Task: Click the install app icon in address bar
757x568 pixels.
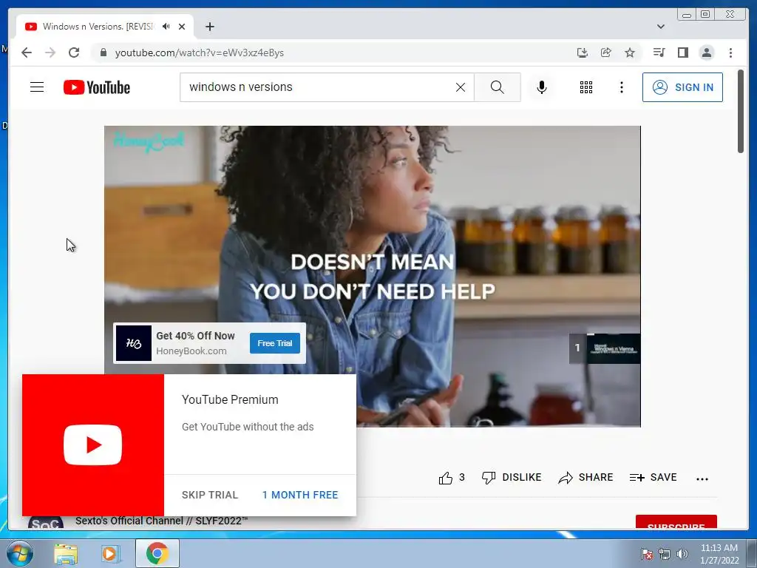Action: pos(583,53)
